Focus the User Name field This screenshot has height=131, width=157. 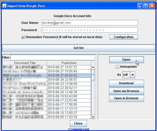click(x=90, y=23)
